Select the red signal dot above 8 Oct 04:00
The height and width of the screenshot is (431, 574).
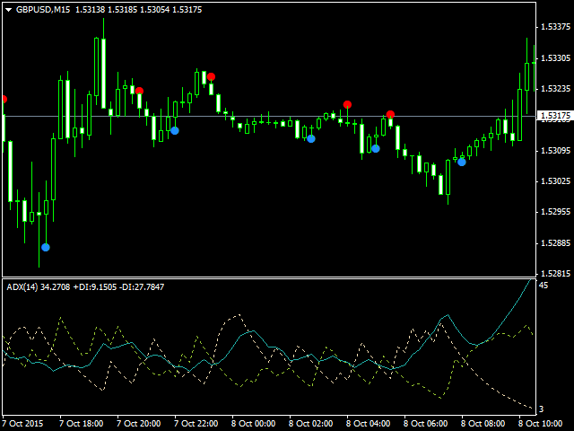pos(347,105)
